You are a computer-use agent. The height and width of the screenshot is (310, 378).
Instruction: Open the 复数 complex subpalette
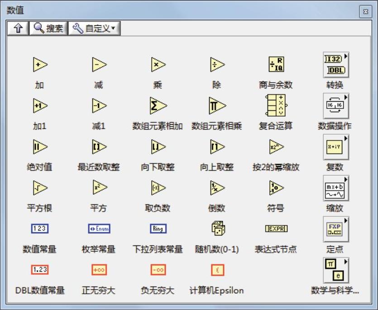336,147
